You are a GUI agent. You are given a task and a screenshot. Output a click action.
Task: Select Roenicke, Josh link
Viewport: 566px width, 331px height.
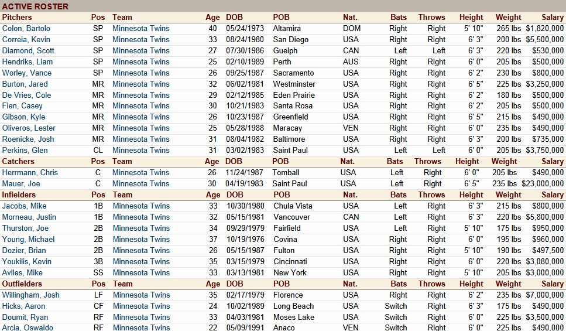click(28, 140)
